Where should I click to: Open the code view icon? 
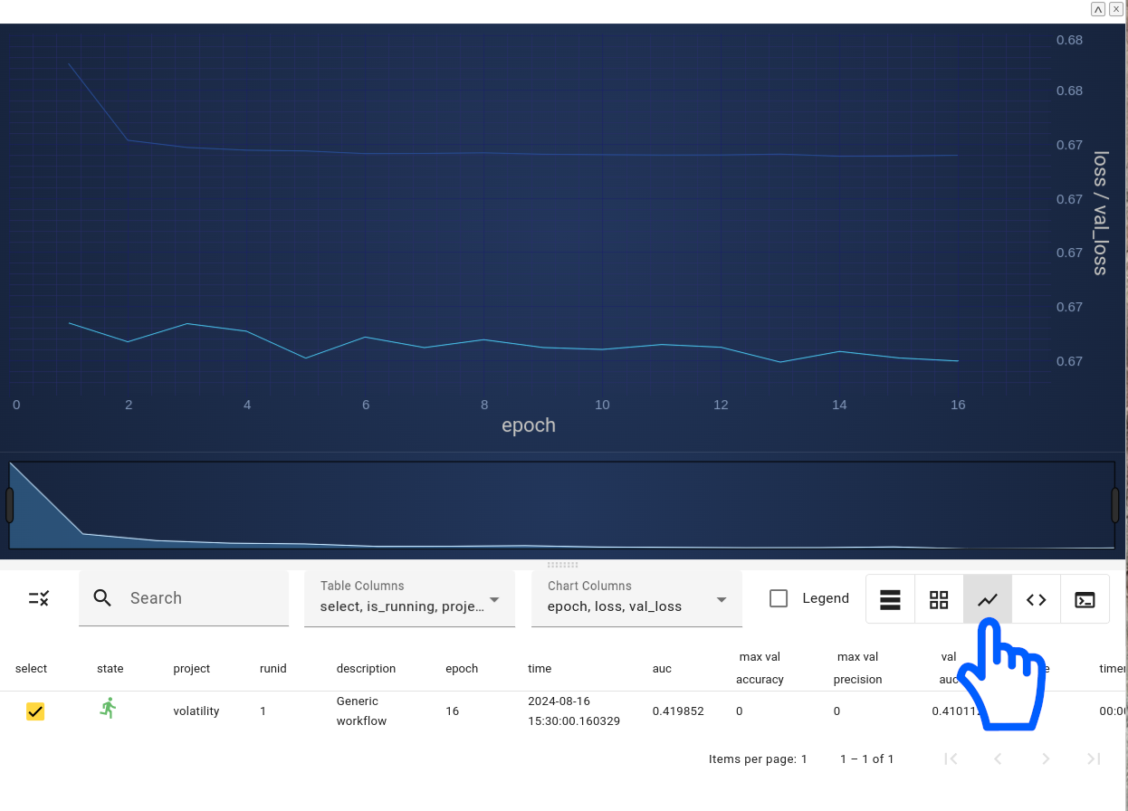pyautogui.click(x=1037, y=599)
